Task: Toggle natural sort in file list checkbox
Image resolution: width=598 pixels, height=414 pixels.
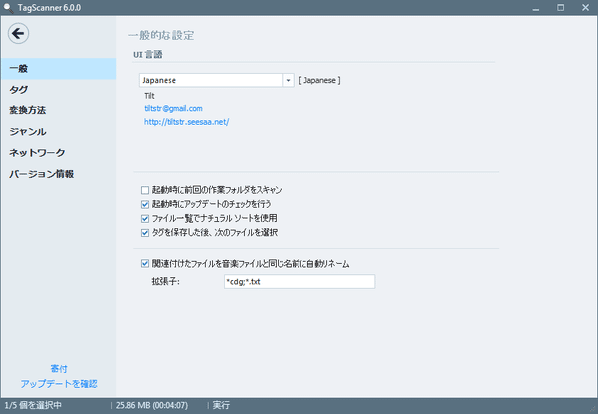Action: pyautogui.click(x=145, y=218)
